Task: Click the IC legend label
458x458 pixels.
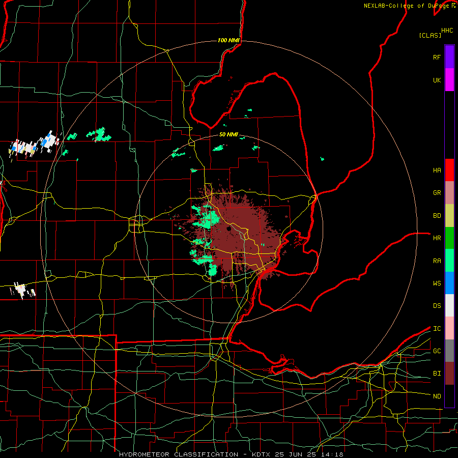Action: click(x=437, y=329)
